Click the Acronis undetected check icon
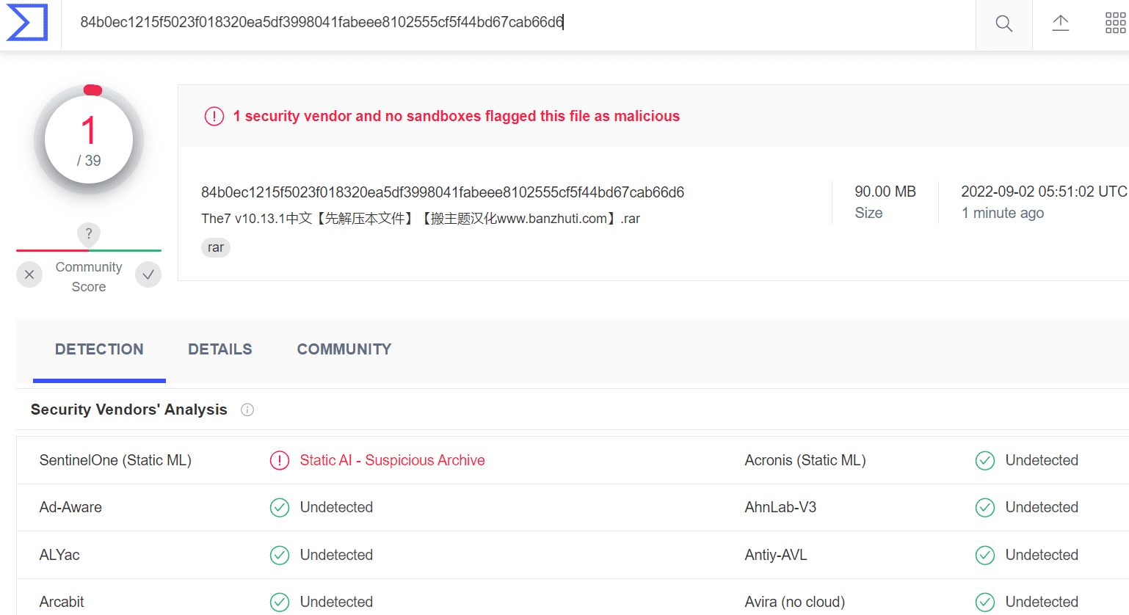1129x615 pixels. (x=985, y=460)
